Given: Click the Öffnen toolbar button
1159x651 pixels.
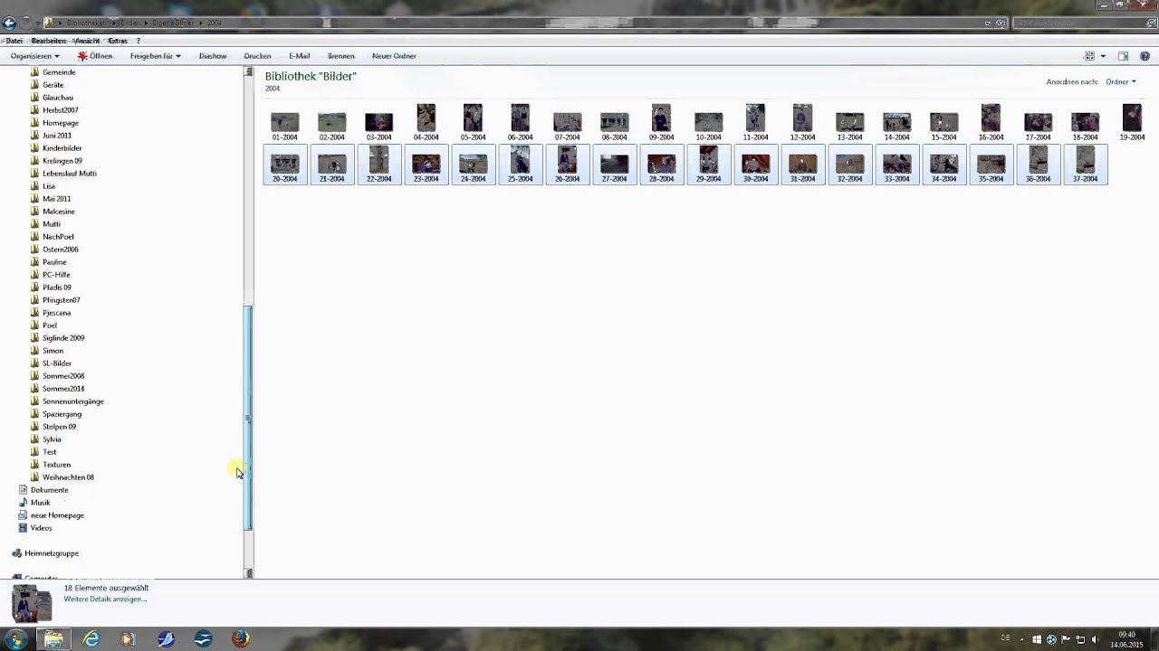Looking at the screenshot, I should click(x=95, y=56).
